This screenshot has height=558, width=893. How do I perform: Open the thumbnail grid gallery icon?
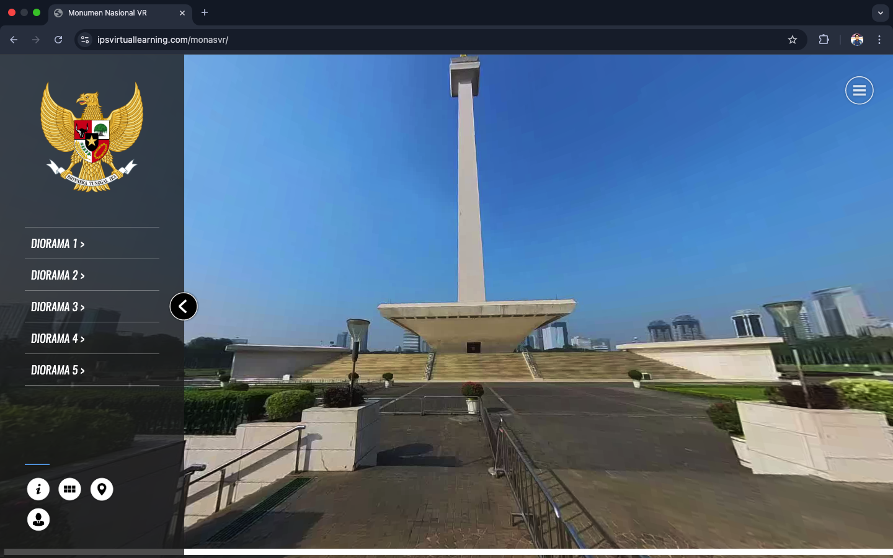pyautogui.click(x=70, y=489)
